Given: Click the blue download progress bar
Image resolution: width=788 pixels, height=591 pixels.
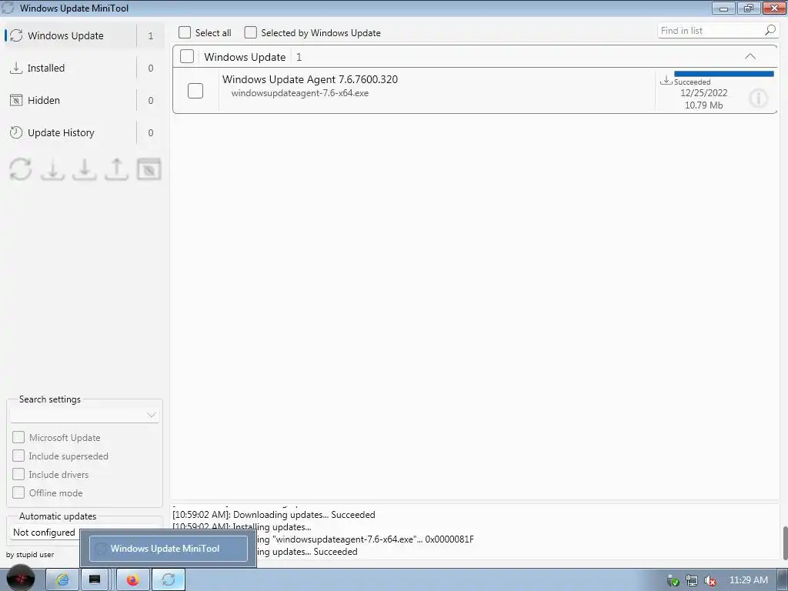Looking at the screenshot, I should (723, 74).
